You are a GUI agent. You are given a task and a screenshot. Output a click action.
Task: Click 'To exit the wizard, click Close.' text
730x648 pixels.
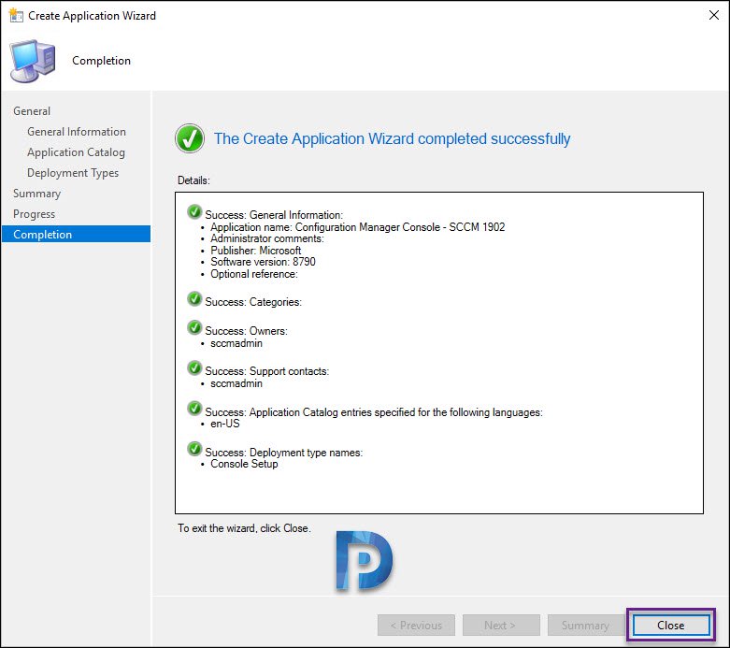click(x=244, y=528)
